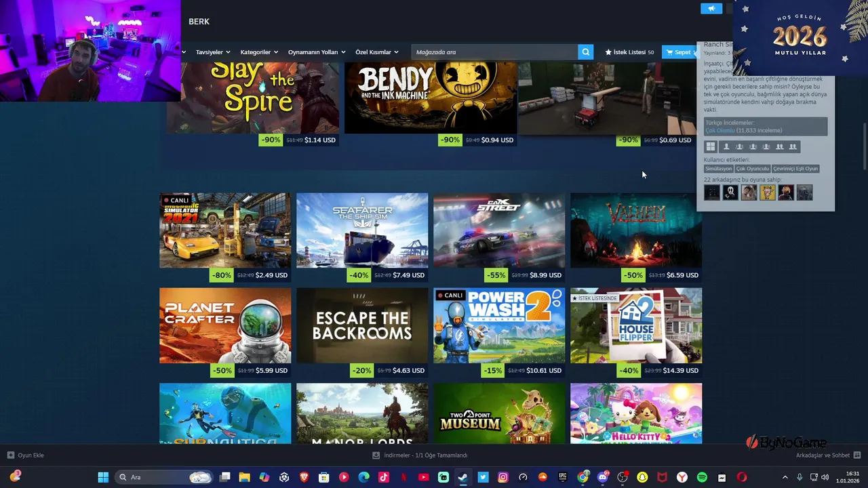Click the store page vertical scrollbar
This screenshot has height=488, width=868.
(x=864, y=146)
